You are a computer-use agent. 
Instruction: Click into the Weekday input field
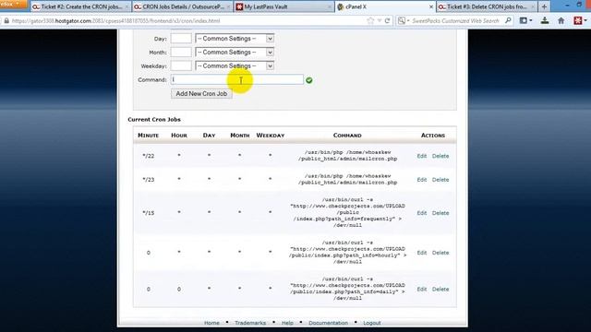coord(181,65)
